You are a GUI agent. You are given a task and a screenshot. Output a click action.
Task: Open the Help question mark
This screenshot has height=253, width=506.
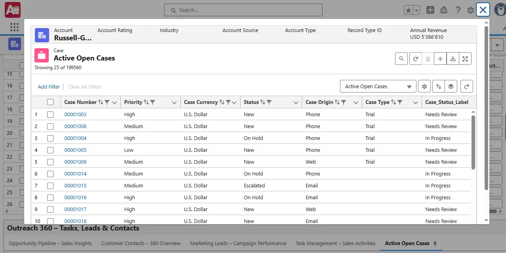(x=458, y=10)
